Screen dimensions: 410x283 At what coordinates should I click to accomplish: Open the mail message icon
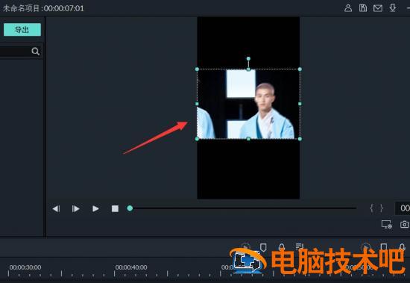pos(378,8)
